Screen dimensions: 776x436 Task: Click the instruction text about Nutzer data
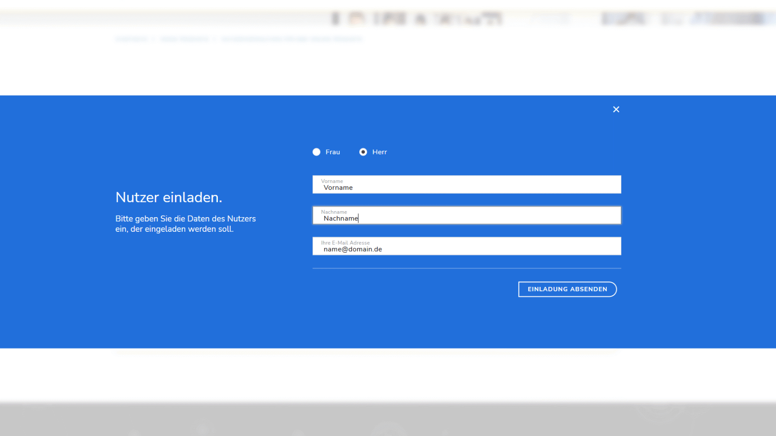coord(186,224)
